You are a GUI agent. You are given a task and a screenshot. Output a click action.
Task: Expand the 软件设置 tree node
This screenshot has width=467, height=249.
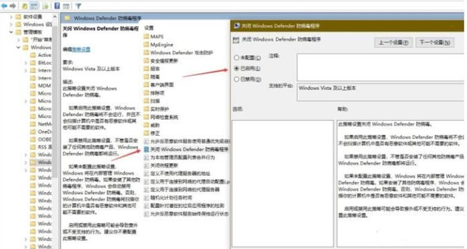click(x=11, y=17)
